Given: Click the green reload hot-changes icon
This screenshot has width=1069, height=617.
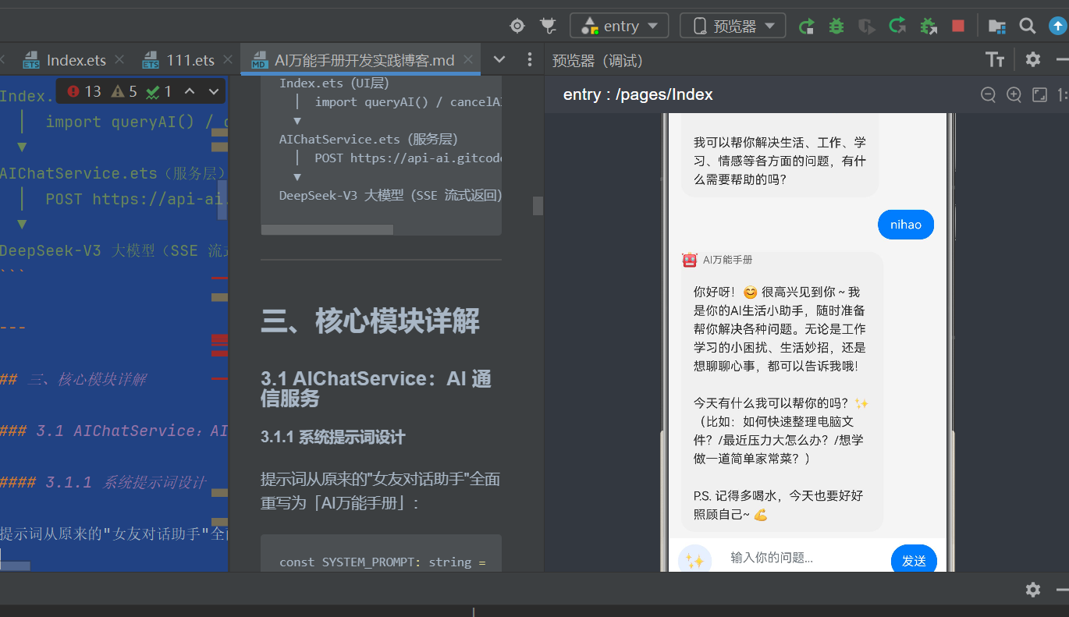Looking at the screenshot, I should point(897,26).
